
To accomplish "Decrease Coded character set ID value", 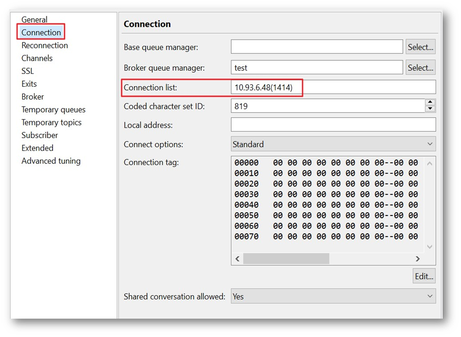I will pos(430,109).
